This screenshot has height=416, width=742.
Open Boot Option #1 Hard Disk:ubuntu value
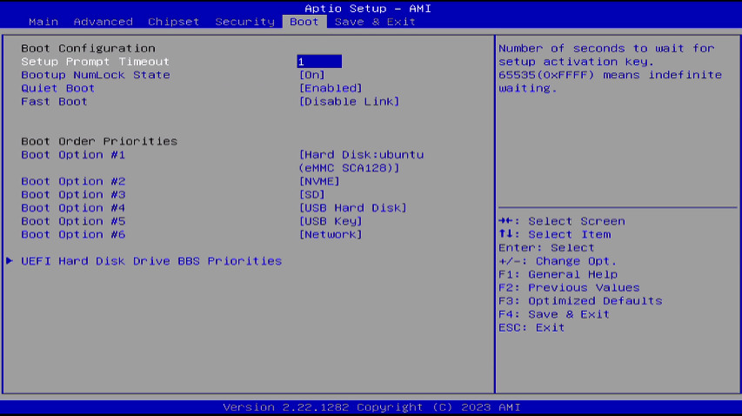coord(362,161)
